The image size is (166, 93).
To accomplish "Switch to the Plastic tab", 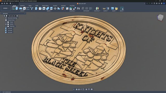I will click(55, 6).
